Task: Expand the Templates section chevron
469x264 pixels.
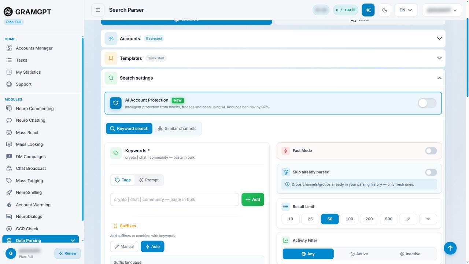Action: [x=439, y=58]
